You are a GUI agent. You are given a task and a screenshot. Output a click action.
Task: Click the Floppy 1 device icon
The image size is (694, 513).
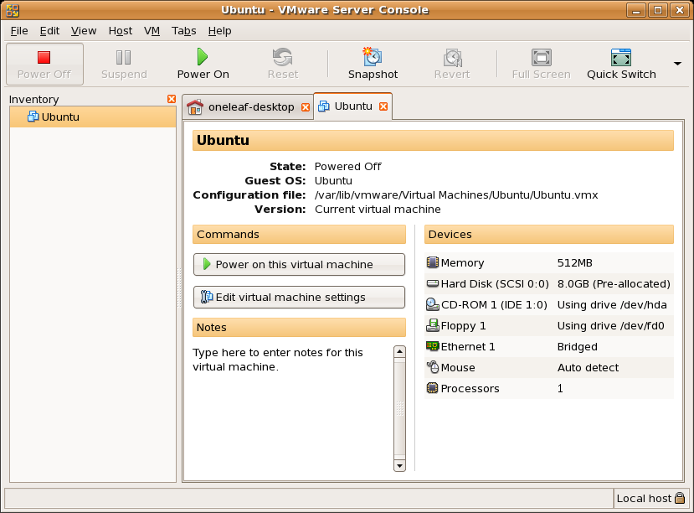coord(433,325)
